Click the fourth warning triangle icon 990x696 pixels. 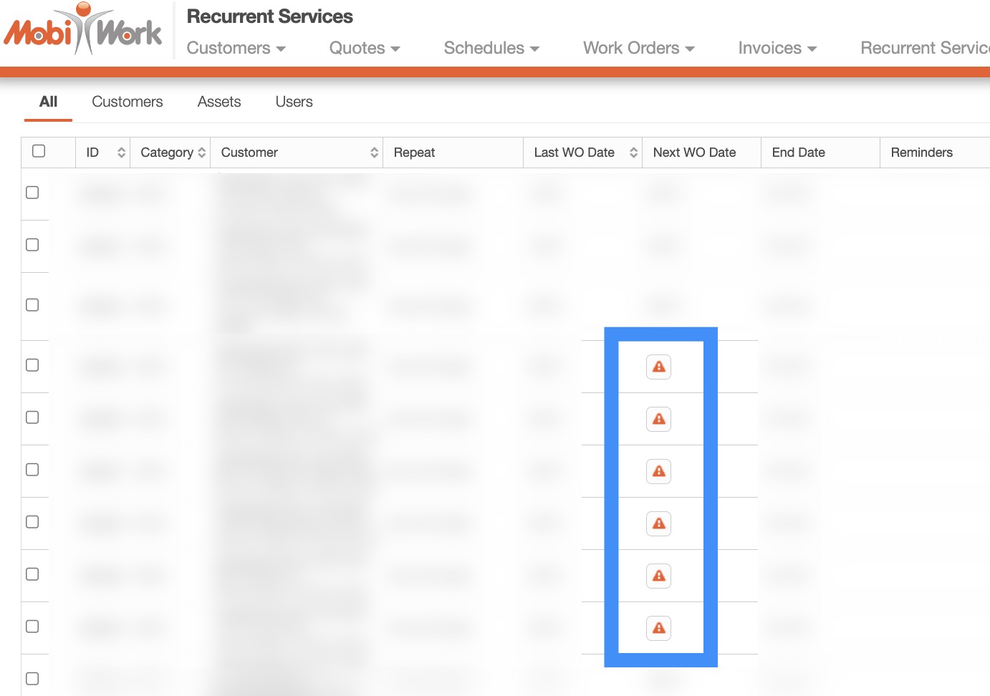658,523
